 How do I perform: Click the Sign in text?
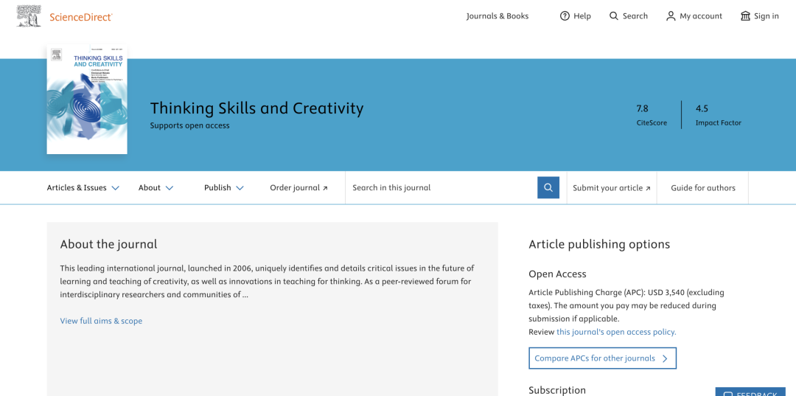tap(766, 16)
